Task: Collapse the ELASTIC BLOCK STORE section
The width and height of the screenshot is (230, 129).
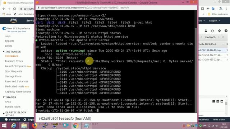Action: [4, 114]
